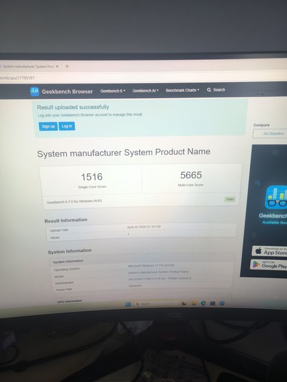Click the Result uploaded successfully message

[73, 107]
